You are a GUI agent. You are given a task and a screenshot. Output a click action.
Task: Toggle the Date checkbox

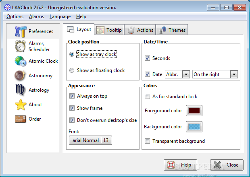147,74
